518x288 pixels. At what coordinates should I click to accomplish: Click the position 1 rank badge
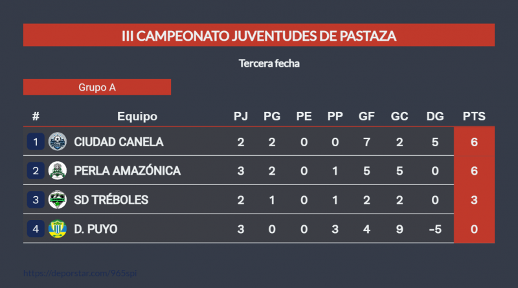[x=36, y=141]
